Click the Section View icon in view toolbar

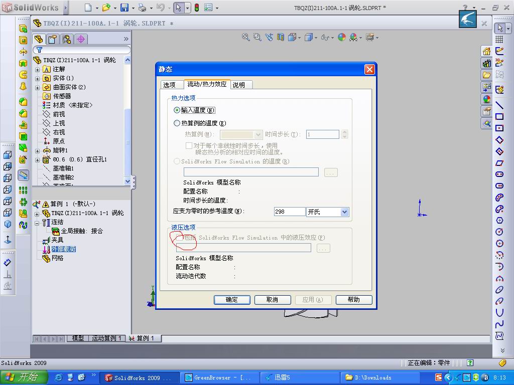(x=280, y=37)
